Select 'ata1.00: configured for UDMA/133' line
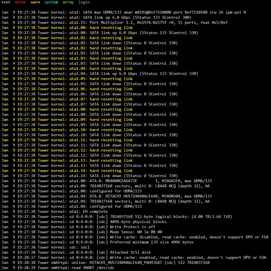 [x=72, y=191]
